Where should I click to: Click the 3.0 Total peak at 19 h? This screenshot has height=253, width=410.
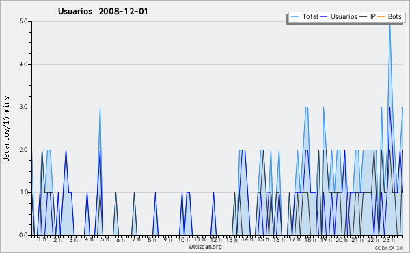tap(324, 108)
